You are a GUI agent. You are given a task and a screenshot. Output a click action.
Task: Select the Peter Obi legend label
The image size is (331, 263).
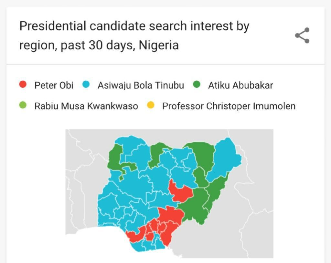pyautogui.click(x=54, y=85)
